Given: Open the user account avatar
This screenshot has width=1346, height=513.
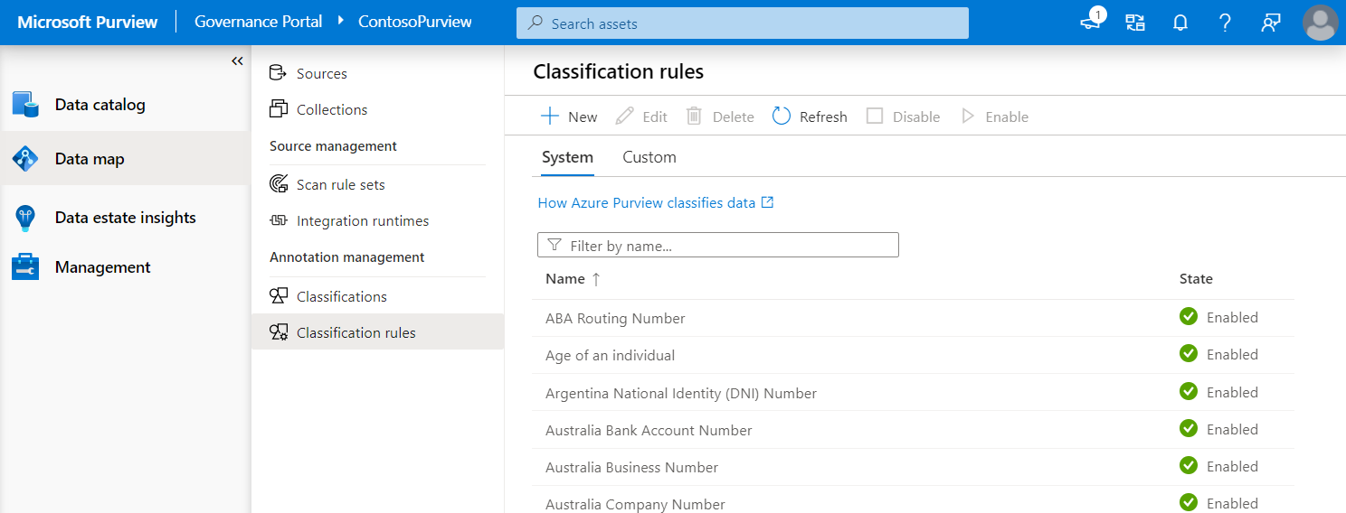Looking at the screenshot, I should [1320, 23].
